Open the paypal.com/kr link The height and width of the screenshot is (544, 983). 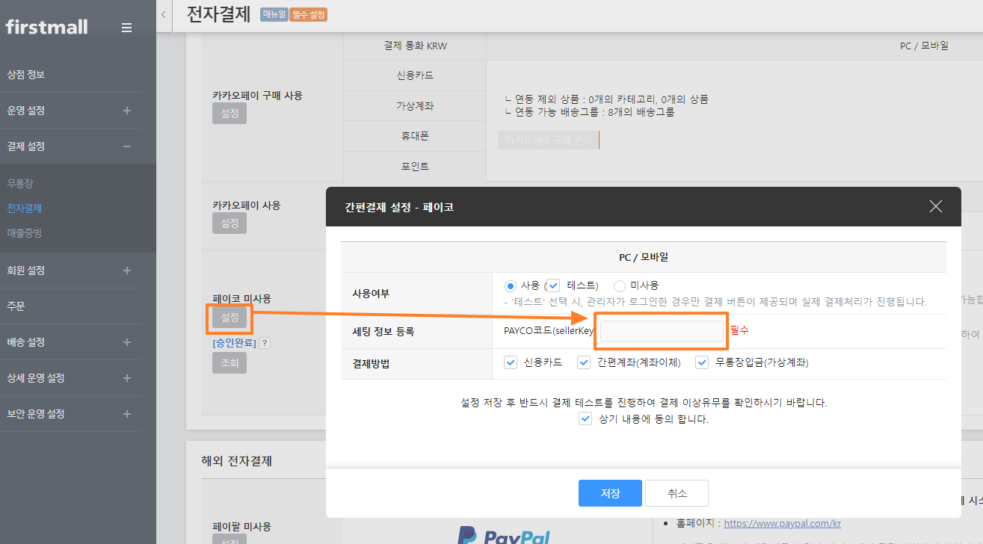coord(783,523)
